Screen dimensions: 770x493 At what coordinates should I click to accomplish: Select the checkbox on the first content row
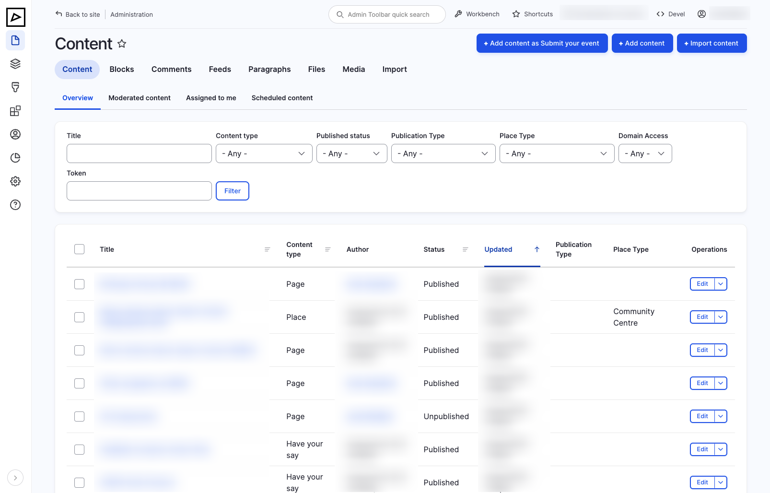click(x=79, y=284)
